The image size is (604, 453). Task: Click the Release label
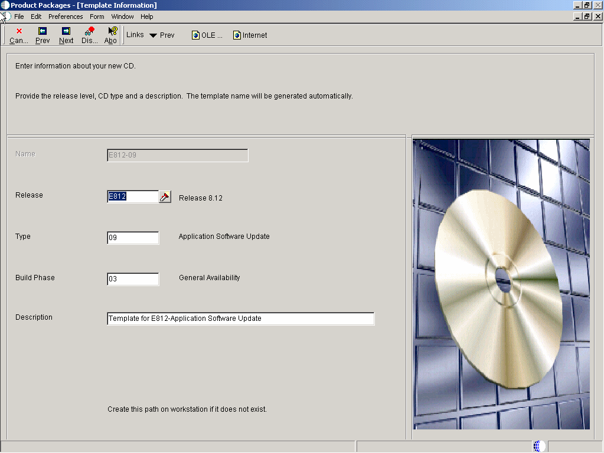coord(29,195)
